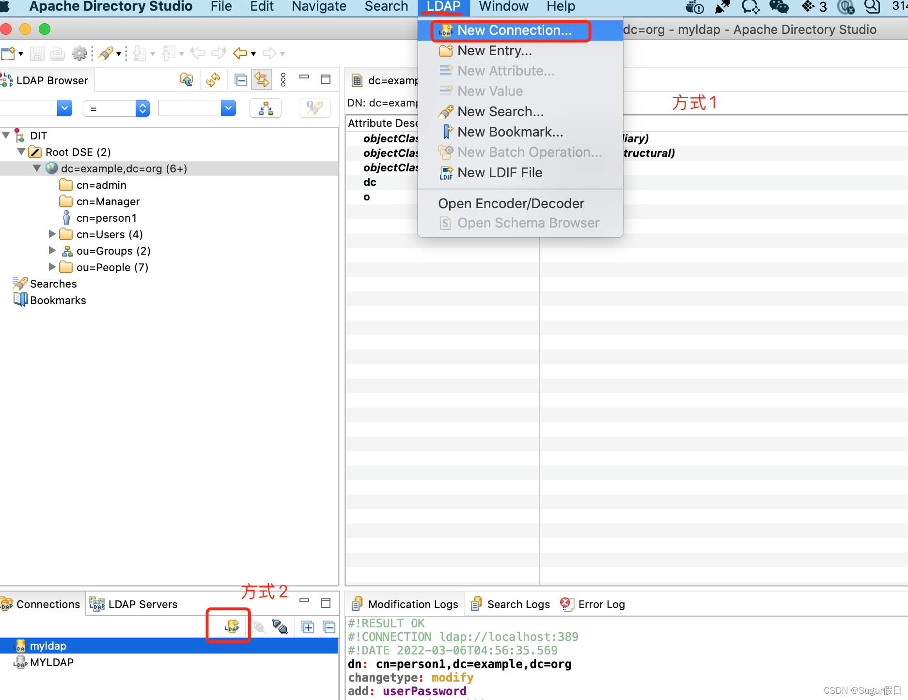Viewport: 908px width, 700px height.
Task: Choose New Entry... from LDAP menu
Action: click(x=520, y=51)
